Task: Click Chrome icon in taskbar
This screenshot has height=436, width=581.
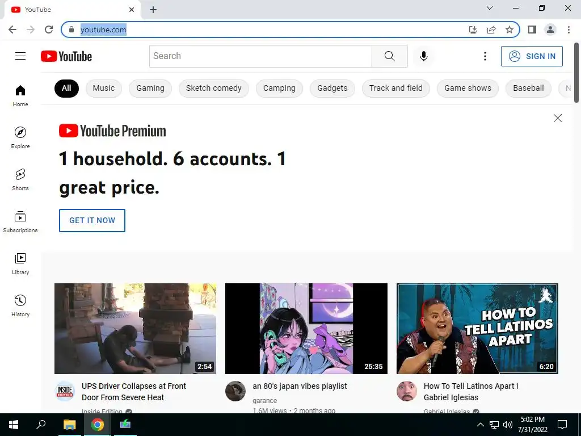Action: 98,425
